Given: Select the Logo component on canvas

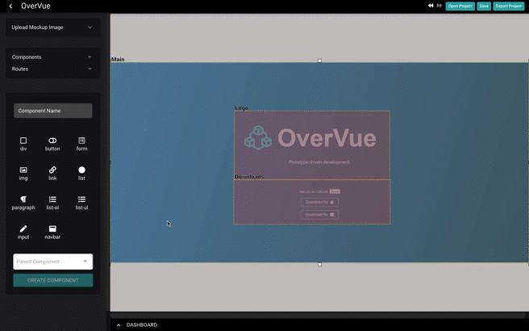Looking at the screenshot, I should [312, 145].
